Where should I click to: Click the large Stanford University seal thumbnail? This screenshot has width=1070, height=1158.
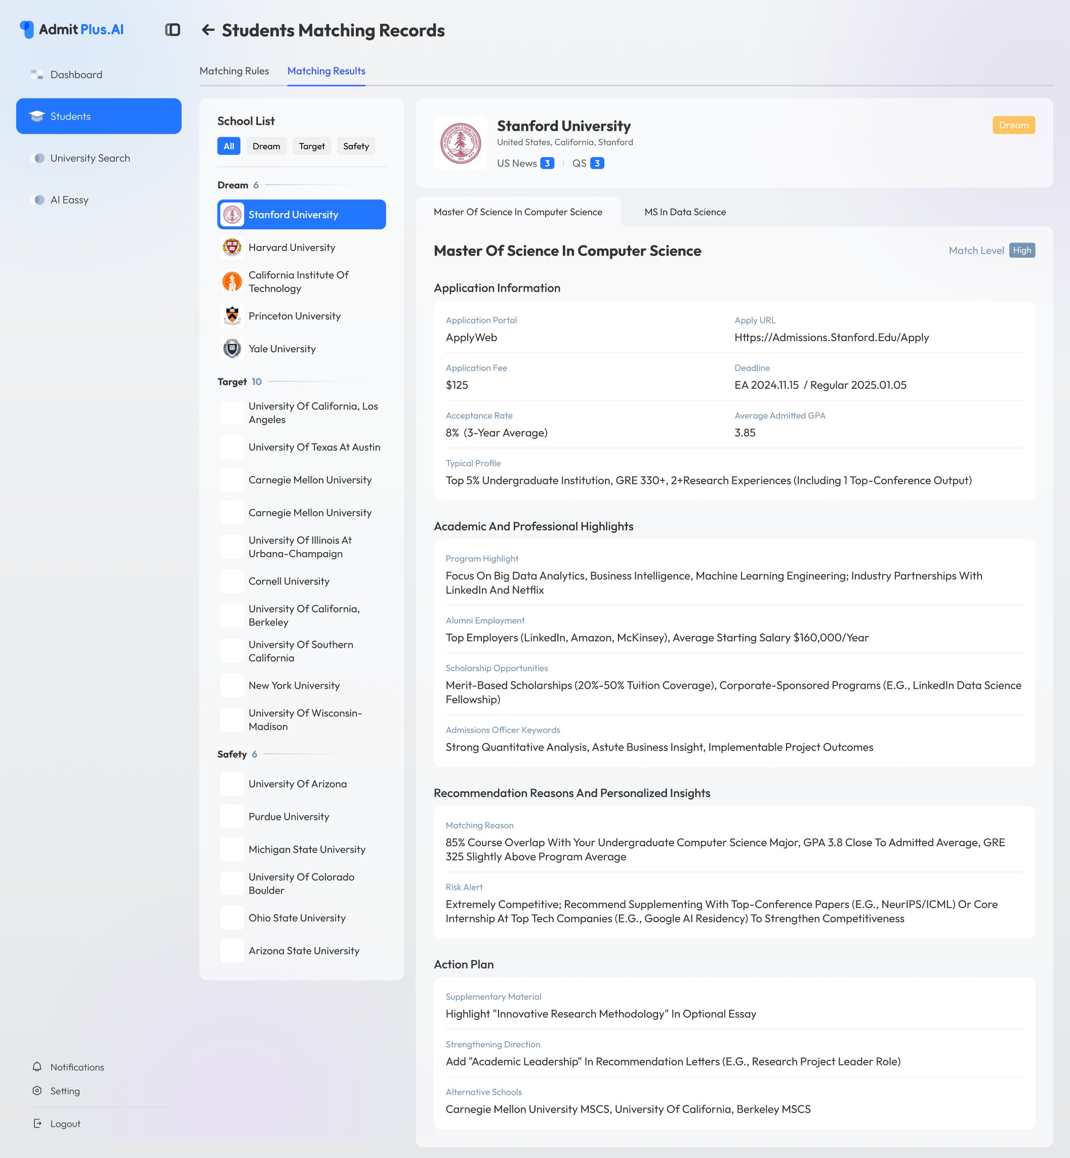(460, 143)
